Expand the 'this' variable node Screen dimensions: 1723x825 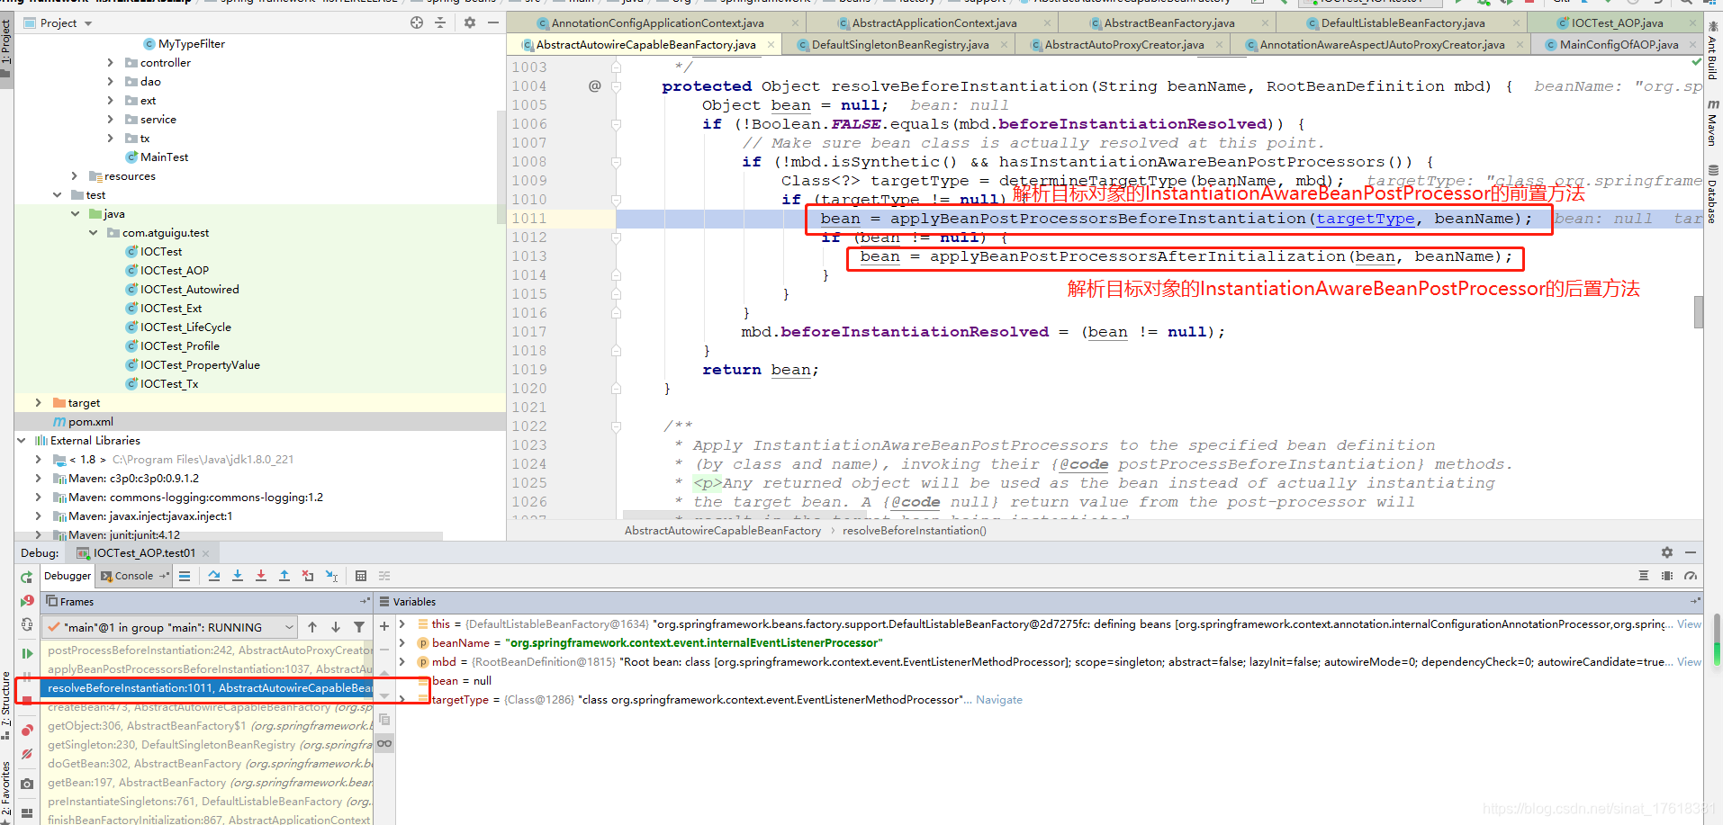[x=402, y=624]
